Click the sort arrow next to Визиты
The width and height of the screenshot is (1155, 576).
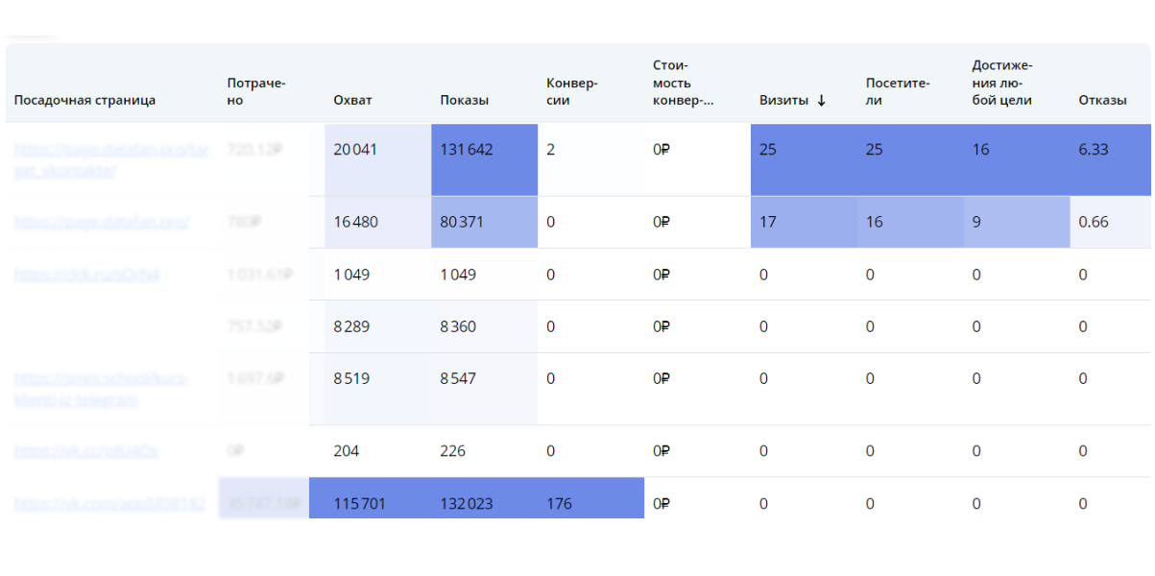point(821,101)
